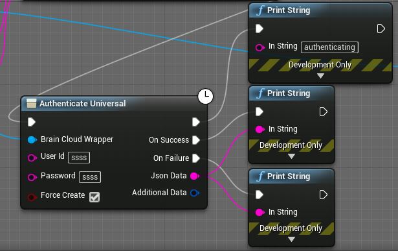The width and height of the screenshot is (398, 251).
Task: Click the Password text field
Action: pos(90,177)
